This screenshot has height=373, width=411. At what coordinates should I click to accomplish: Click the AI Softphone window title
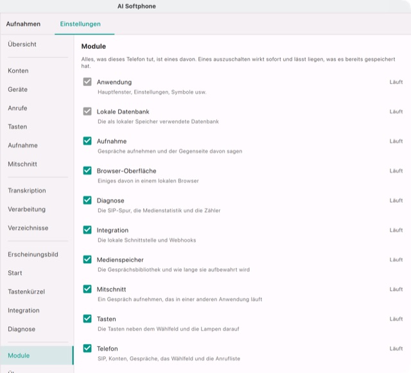tap(137, 6)
